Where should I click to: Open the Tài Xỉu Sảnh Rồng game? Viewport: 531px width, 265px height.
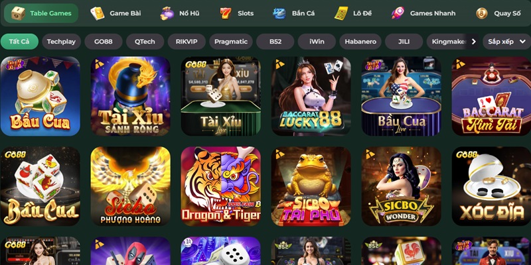click(x=130, y=96)
